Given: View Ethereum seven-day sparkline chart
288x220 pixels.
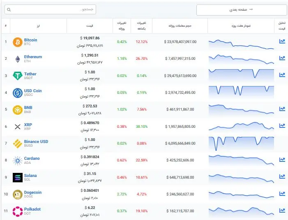Looking at the screenshot, I should [x=241, y=59].
